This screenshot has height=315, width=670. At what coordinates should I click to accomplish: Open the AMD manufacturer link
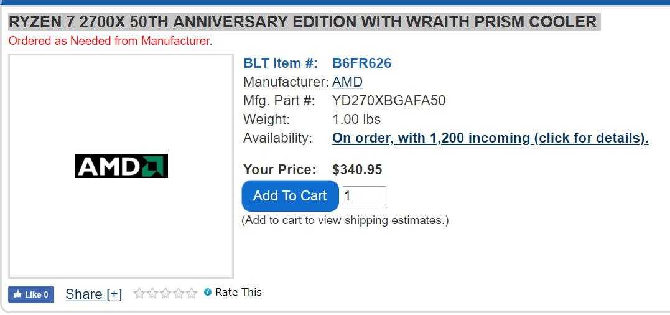(347, 82)
